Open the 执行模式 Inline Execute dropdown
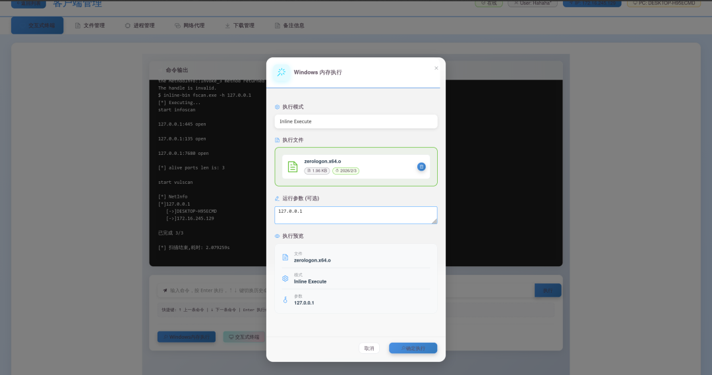Screen dimensions: 712x375 pyautogui.click(x=355, y=121)
